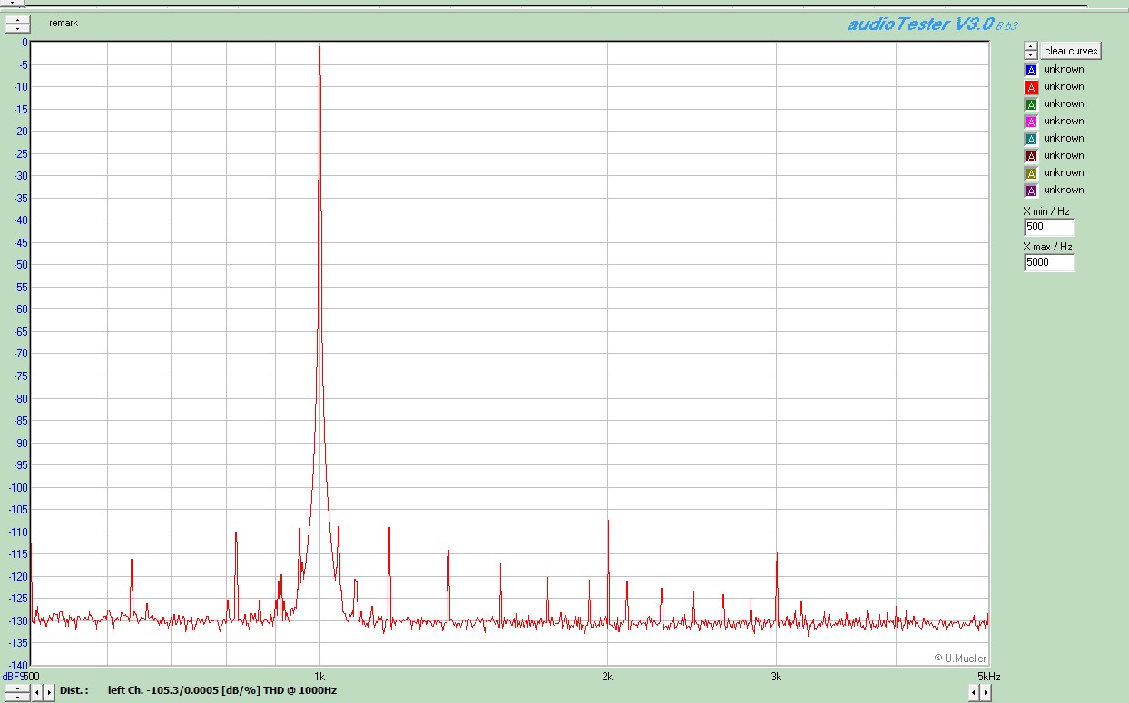
Task: Click the 3k frequency axis label
Action: coord(776,677)
